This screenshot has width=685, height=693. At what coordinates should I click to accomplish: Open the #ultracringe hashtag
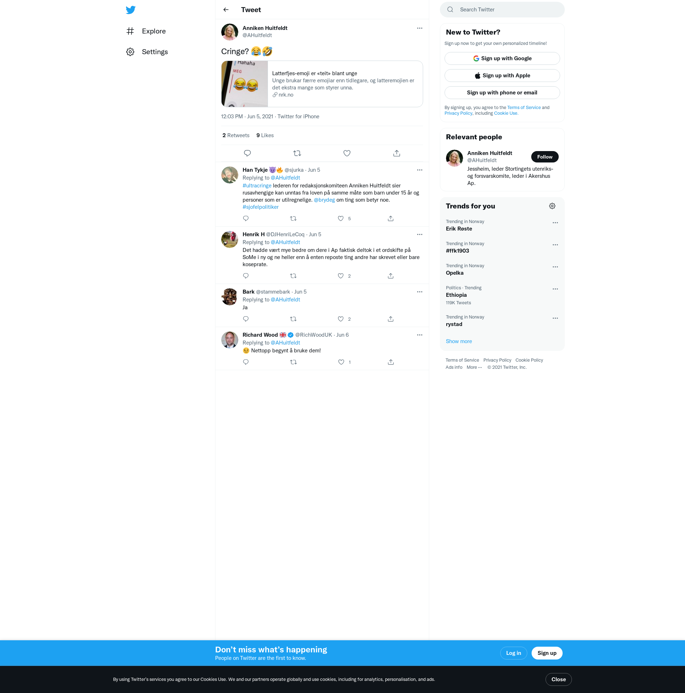coord(257,185)
